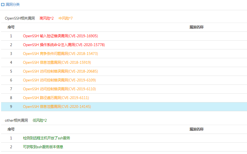Viewport: 247px width, 154px height.
Task: Click 漏洞名称 header in OpenSSH table
Action: coord(196,27)
